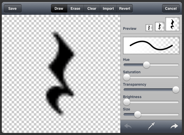This screenshot has width=184, height=135.
Task: Click the Transparency slider handle
Action: [x=176, y=90]
